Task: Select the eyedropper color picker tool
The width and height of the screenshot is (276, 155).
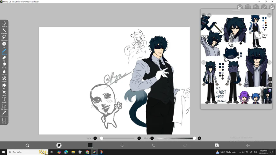Action: (x=4, y=113)
